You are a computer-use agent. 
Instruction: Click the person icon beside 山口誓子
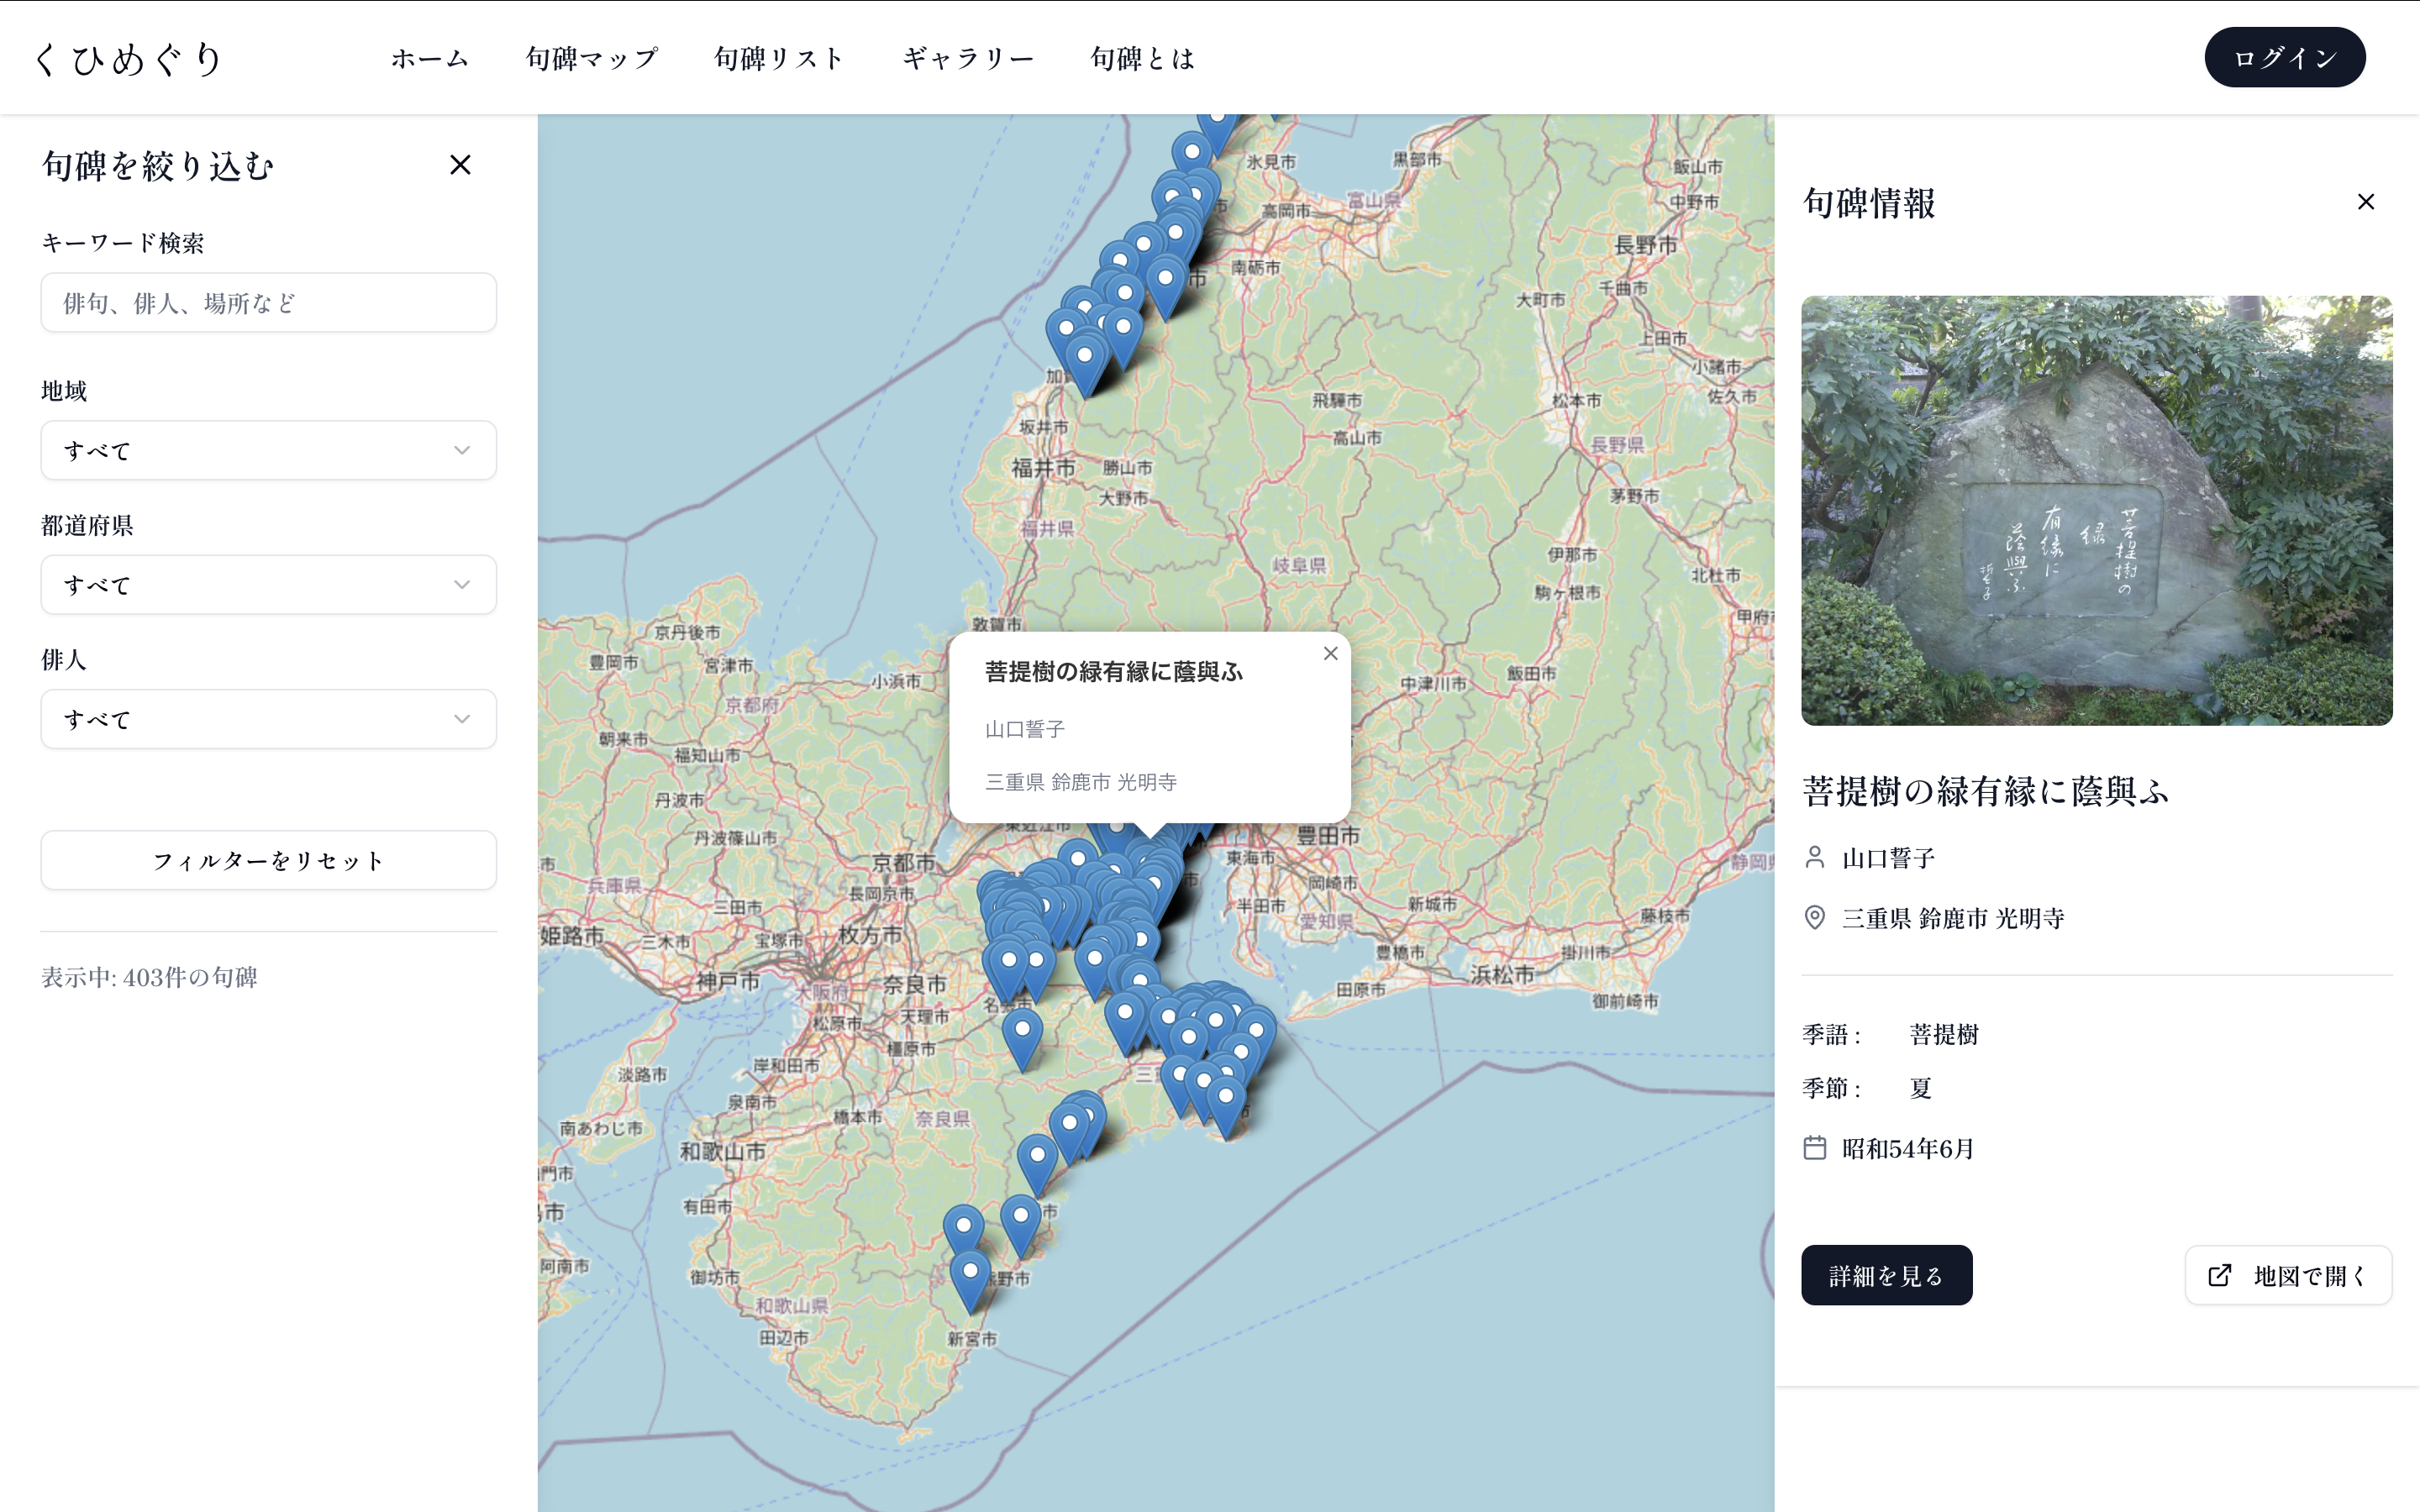(x=1814, y=857)
